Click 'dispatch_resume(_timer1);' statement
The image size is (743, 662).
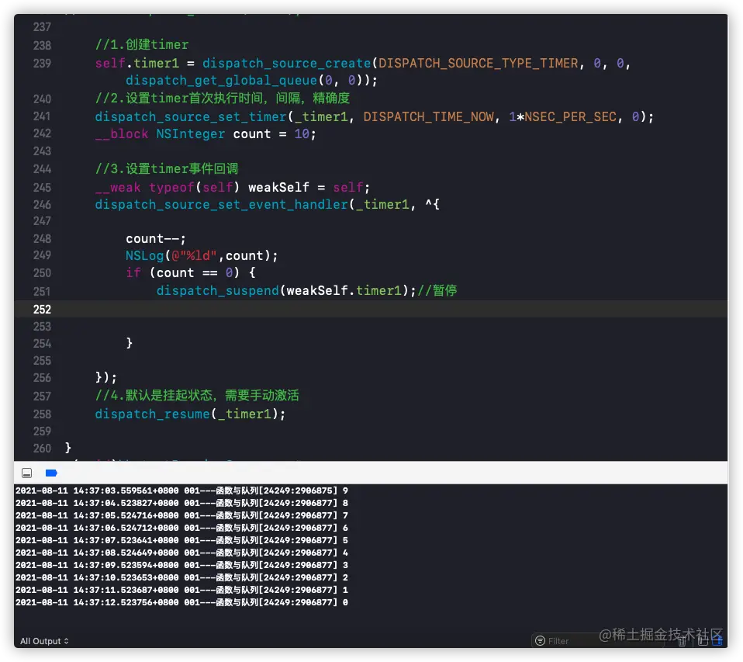(x=190, y=414)
